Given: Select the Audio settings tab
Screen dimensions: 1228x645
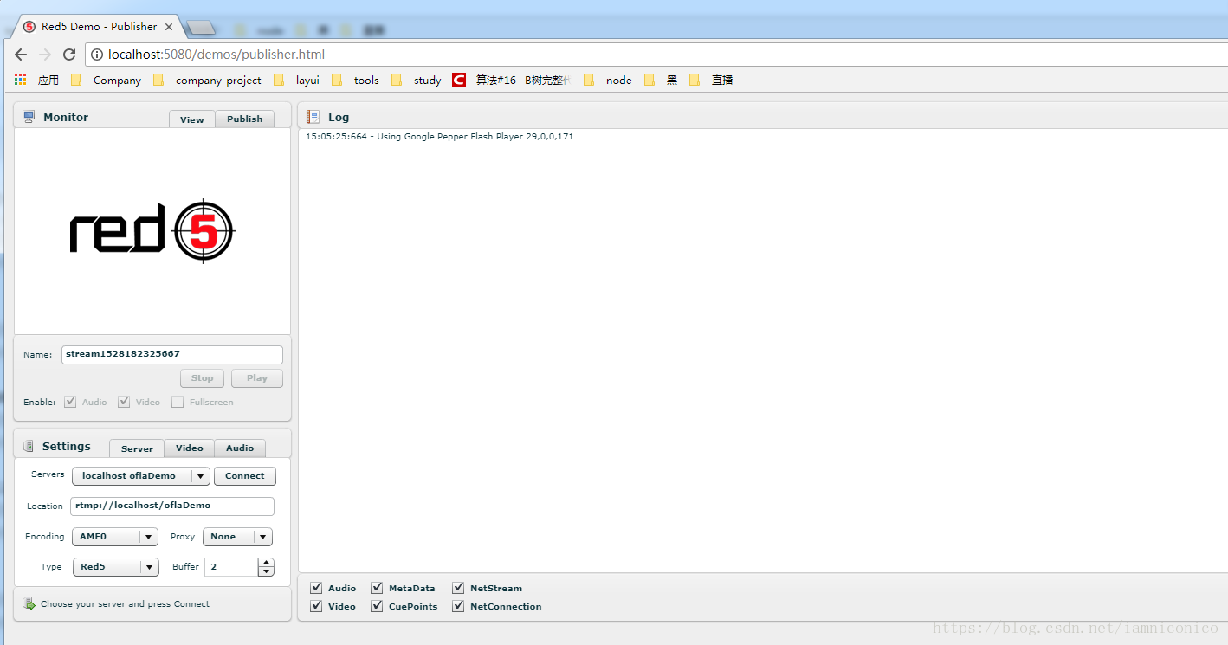Looking at the screenshot, I should coord(240,448).
